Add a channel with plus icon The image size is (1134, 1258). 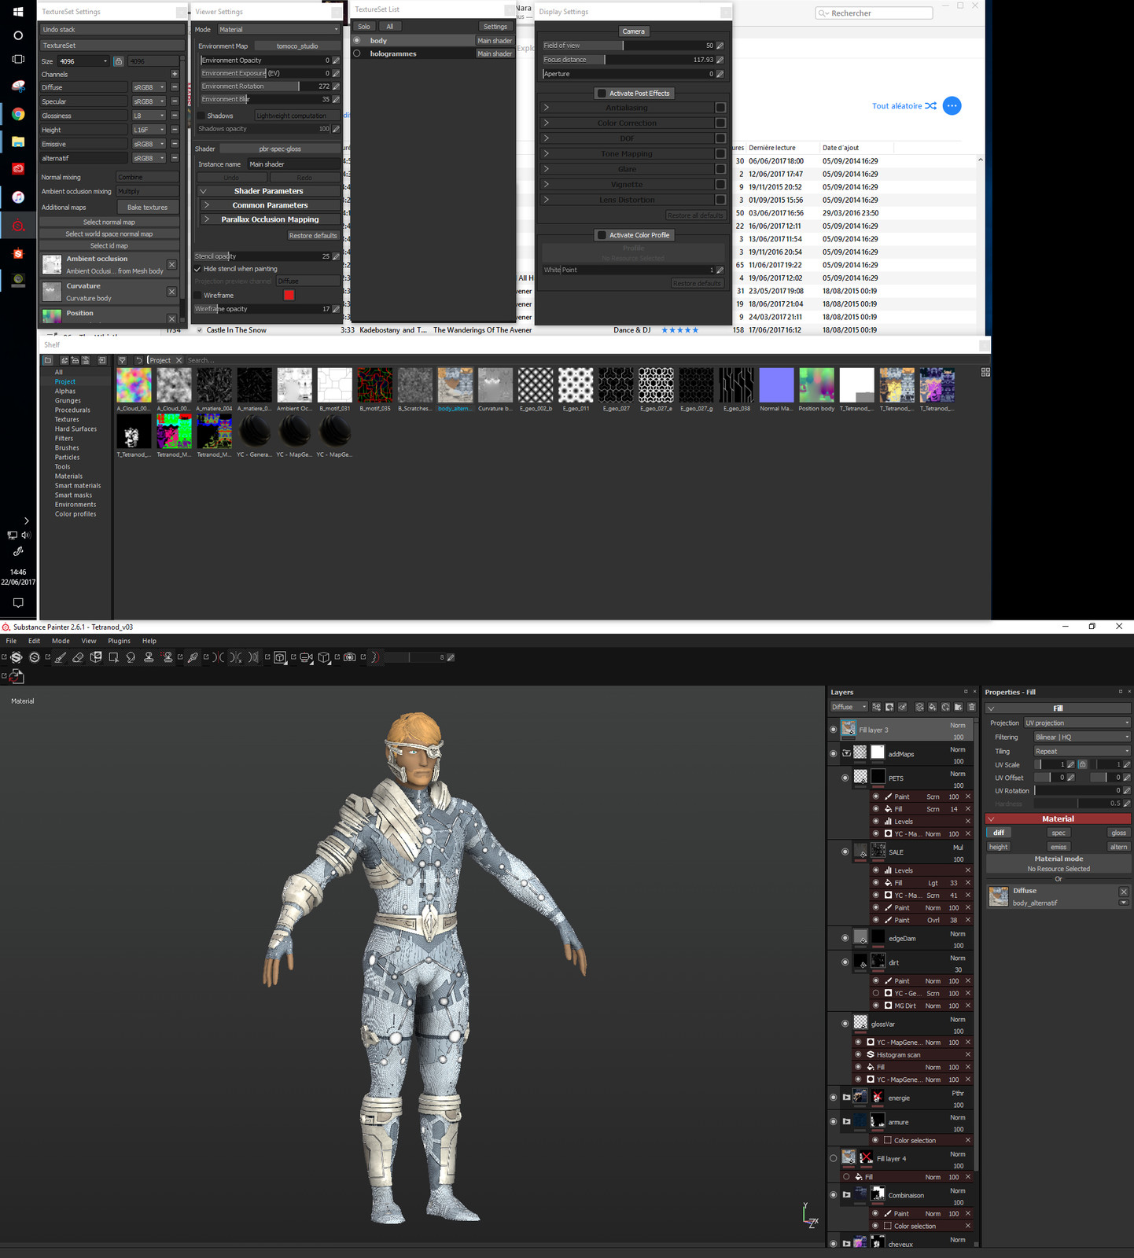tap(175, 74)
